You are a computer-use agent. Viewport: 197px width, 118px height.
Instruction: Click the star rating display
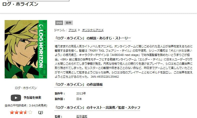(21, 112)
